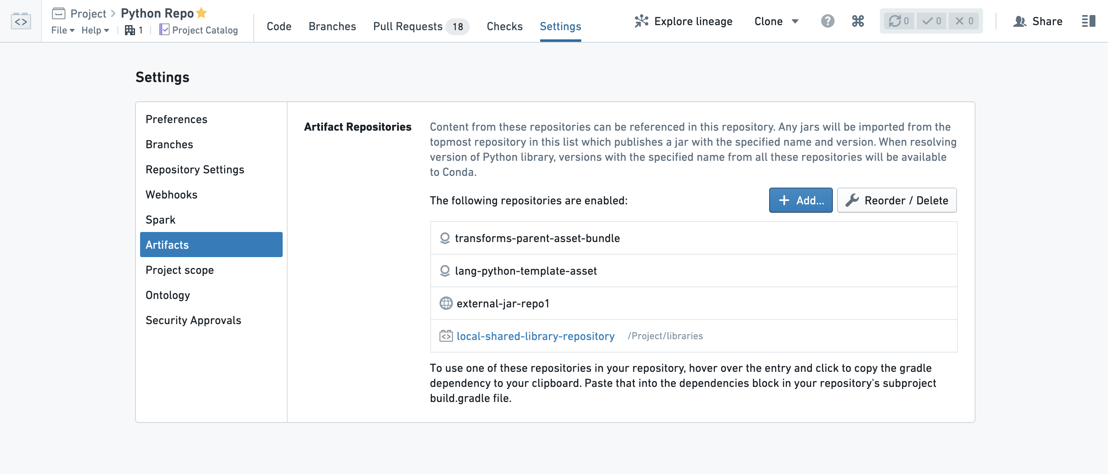The height and width of the screenshot is (474, 1108).
Task: Select Artifacts in settings sidebar
Action: click(211, 244)
